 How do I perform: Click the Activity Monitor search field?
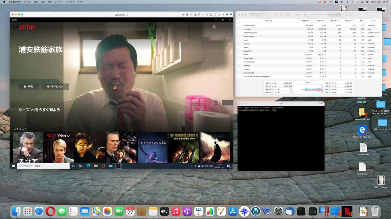coord(362,15)
